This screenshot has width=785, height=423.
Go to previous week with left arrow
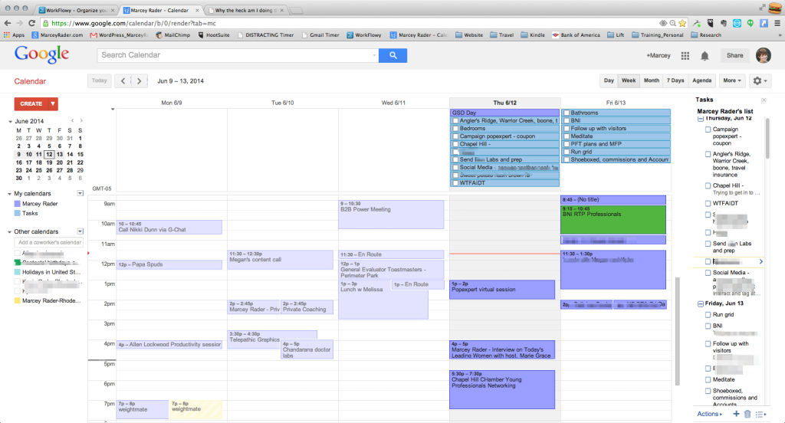tap(123, 80)
